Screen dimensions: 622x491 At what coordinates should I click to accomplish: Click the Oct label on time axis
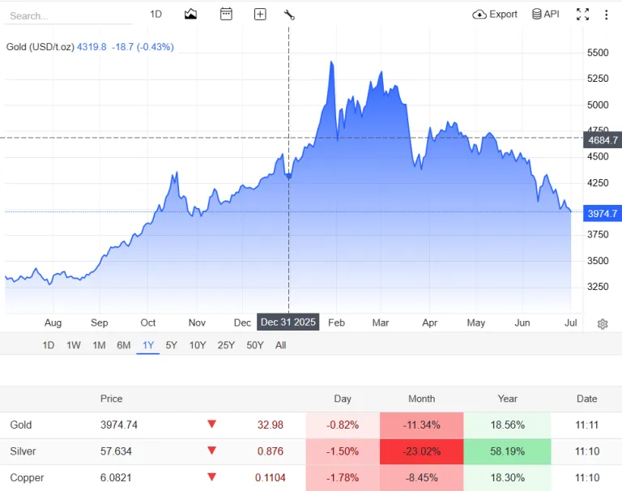[x=148, y=322]
